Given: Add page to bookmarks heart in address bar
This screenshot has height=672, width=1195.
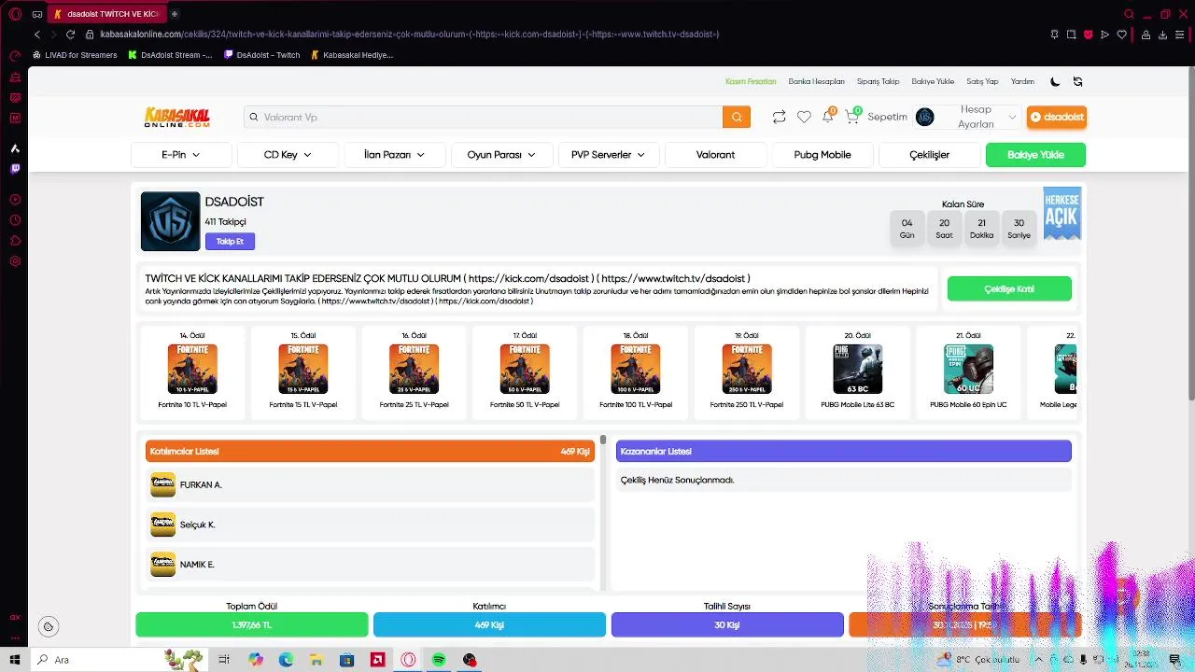Looking at the screenshot, I should (x=1121, y=35).
